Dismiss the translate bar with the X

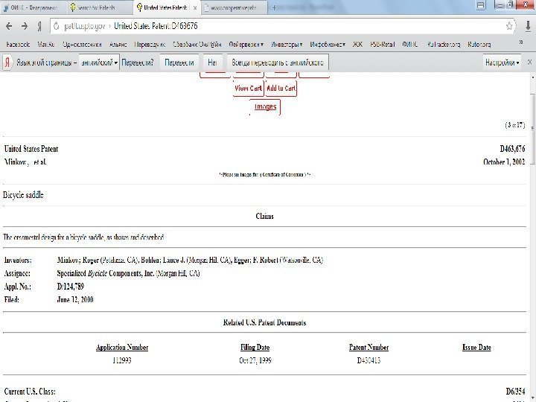(x=529, y=63)
